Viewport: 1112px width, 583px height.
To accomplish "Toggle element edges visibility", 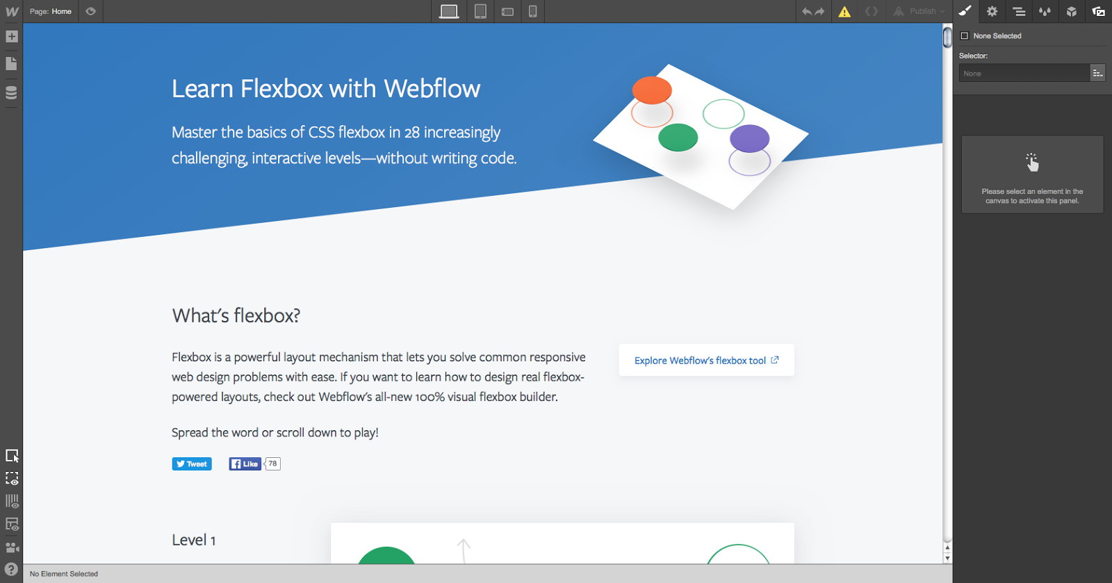I will (x=12, y=479).
